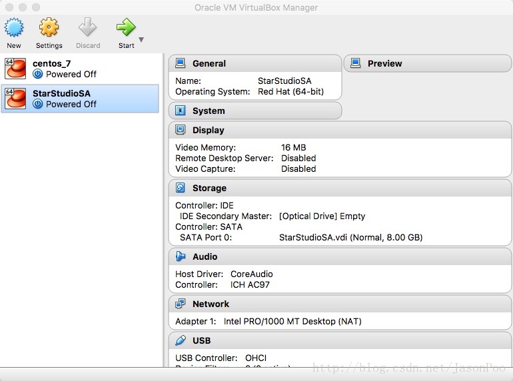513x381 pixels.
Task: Click the 16 MB video memory value
Action: pyautogui.click(x=293, y=147)
